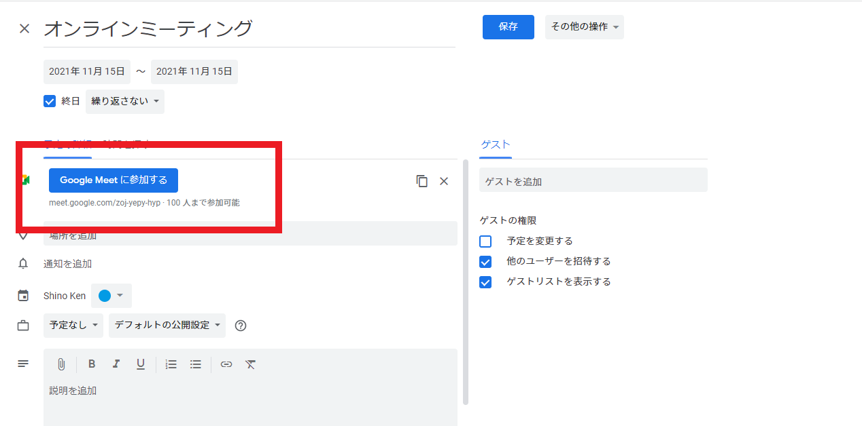Click the ゲストを追加 input field
The width and height of the screenshot is (862, 426).
(593, 180)
